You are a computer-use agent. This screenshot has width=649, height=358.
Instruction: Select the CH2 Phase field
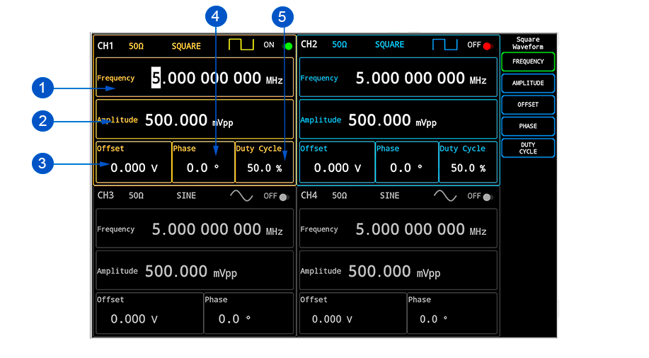point(407,162)
